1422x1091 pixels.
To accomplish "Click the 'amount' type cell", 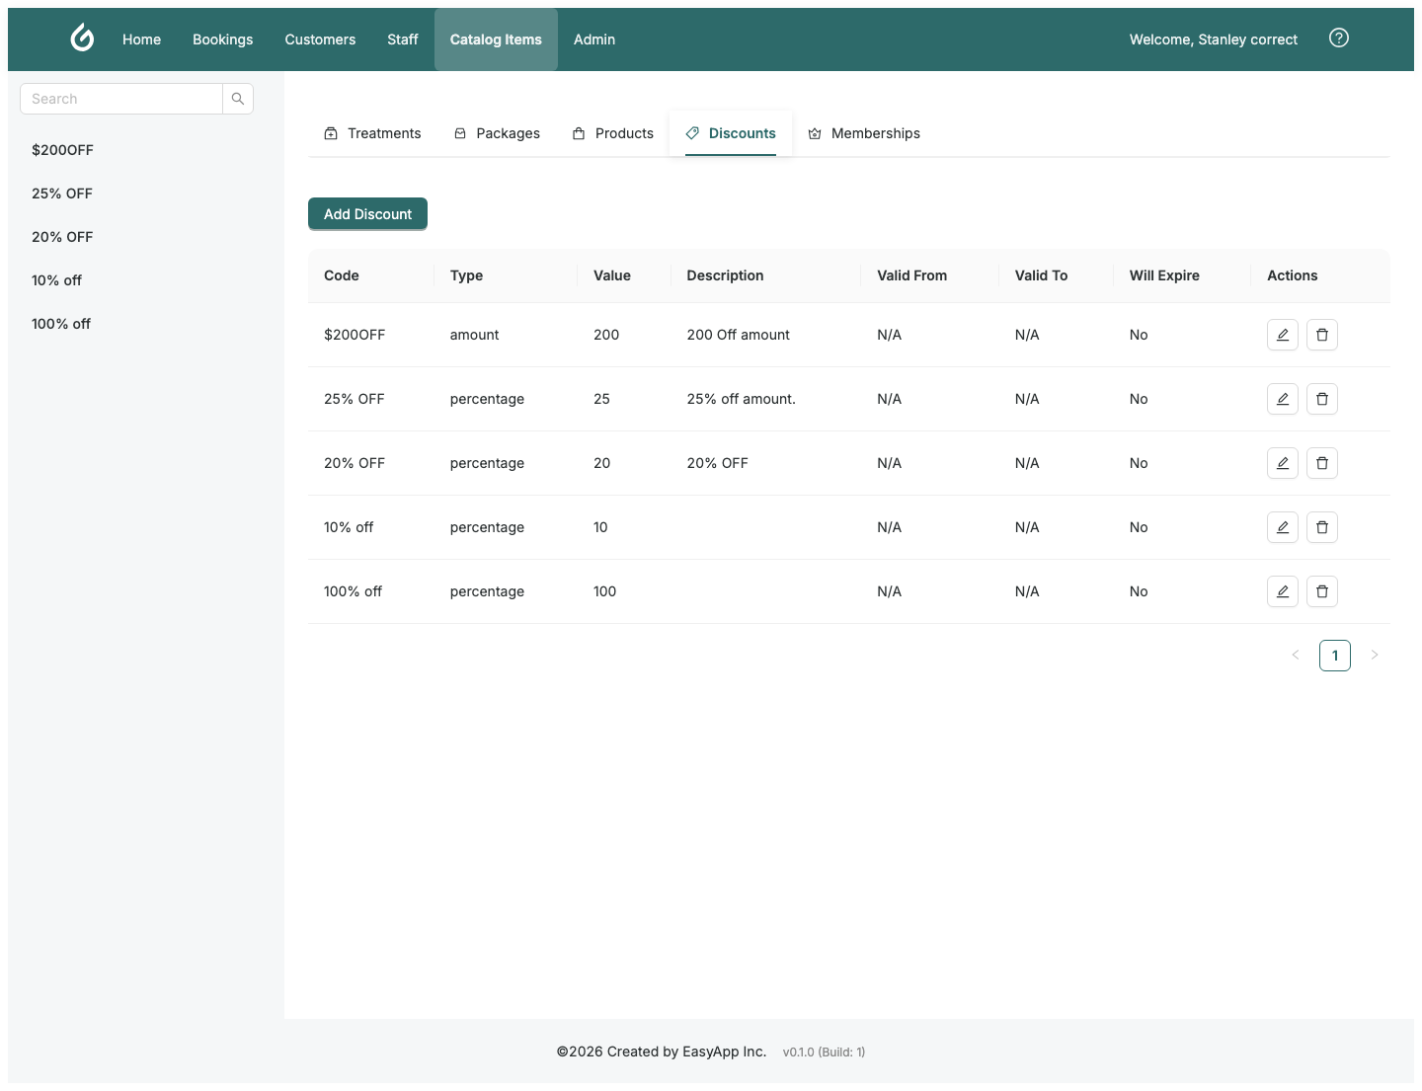I will [x=506, y=335].
